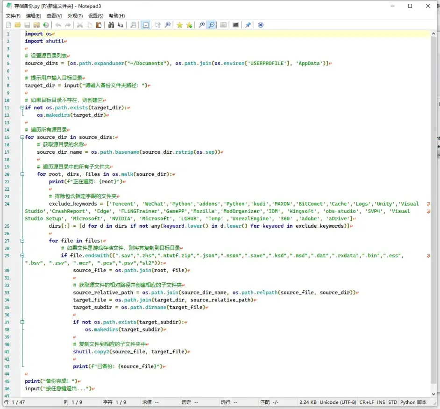Toggle word wrap in the toolbar
The width and height of the screenshot is (440, 409).
pyautogui.click(x=146, y=25)
